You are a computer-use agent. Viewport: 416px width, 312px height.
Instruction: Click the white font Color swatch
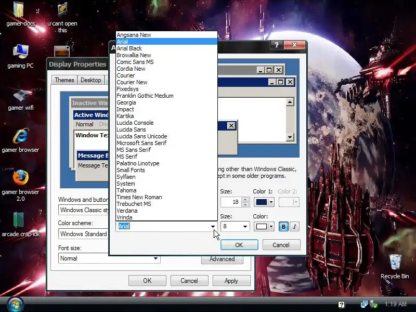tap(262, 227)
